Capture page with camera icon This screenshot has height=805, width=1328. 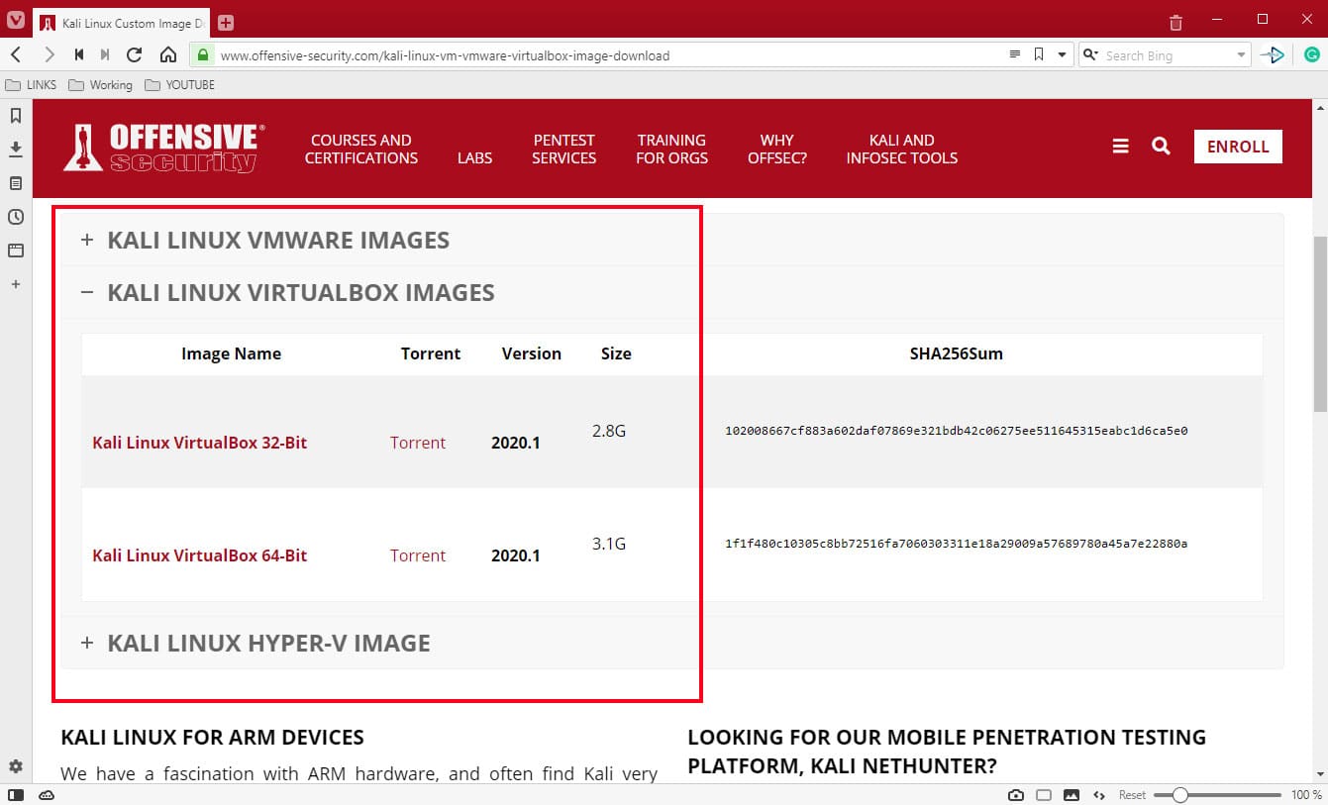1016,795
